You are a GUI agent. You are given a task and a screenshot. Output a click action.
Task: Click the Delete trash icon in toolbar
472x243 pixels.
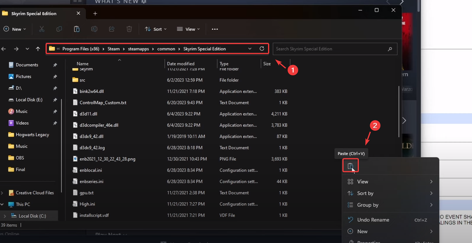pos(129,29)
